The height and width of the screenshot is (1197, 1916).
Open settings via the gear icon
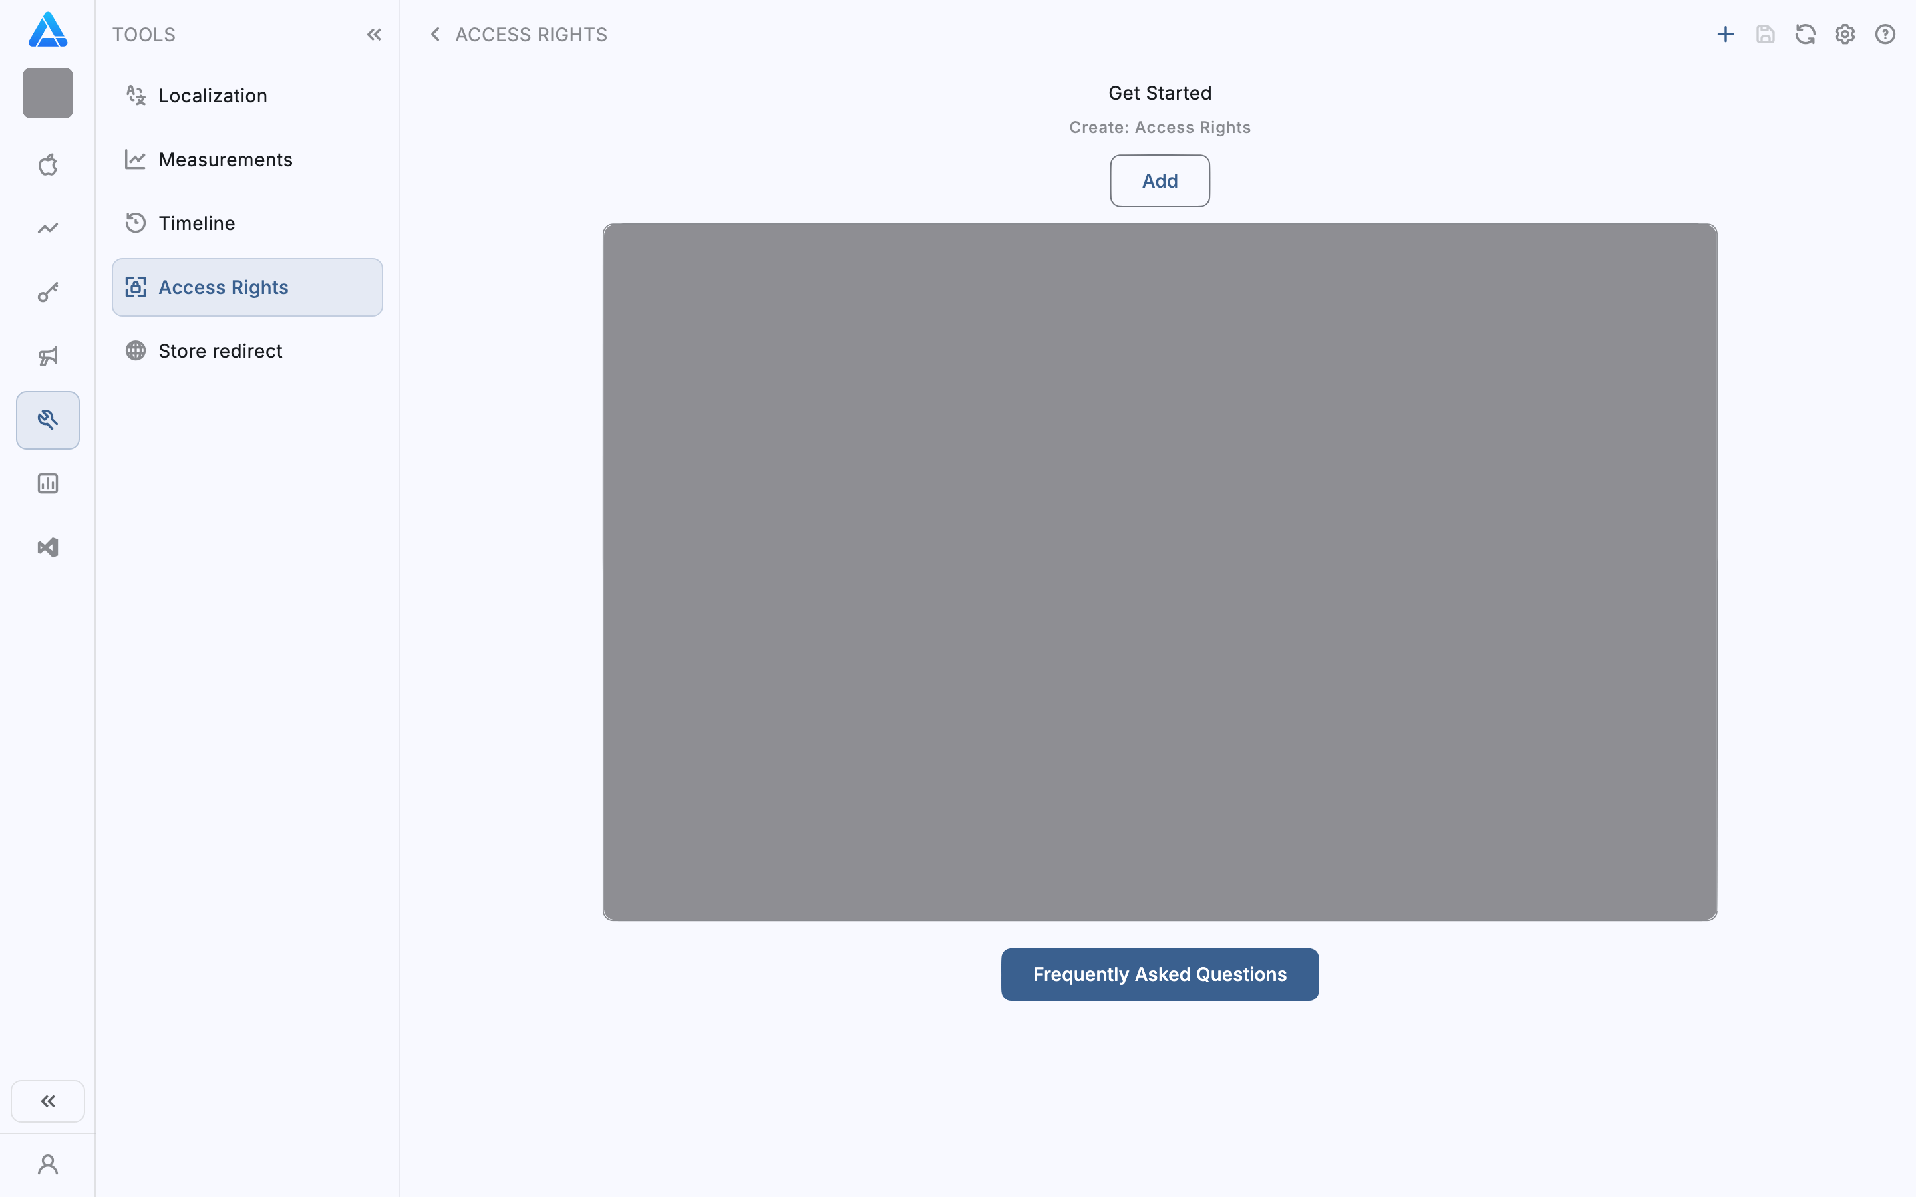pos(1845,34)
